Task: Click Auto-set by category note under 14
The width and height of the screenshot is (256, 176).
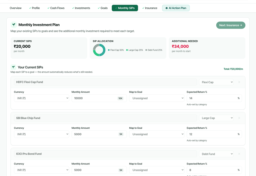Action: (x=197, y=105)
